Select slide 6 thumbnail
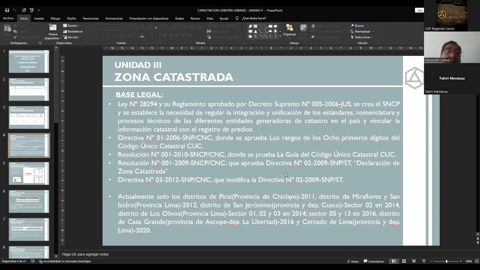480x270 pixels. (29, 201)
